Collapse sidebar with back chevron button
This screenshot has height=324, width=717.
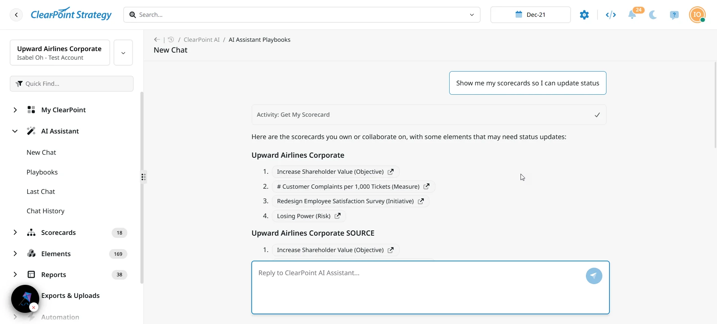(x=16, y=15)
